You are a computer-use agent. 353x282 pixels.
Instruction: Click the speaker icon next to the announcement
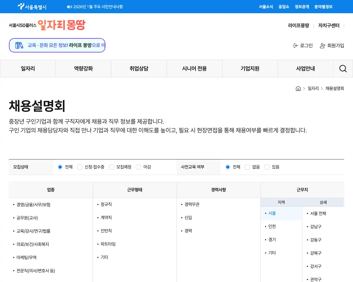coord(69,7)
